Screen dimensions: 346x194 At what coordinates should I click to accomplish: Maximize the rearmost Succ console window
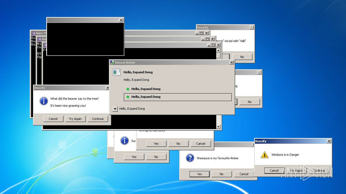[x=202, y=33]
